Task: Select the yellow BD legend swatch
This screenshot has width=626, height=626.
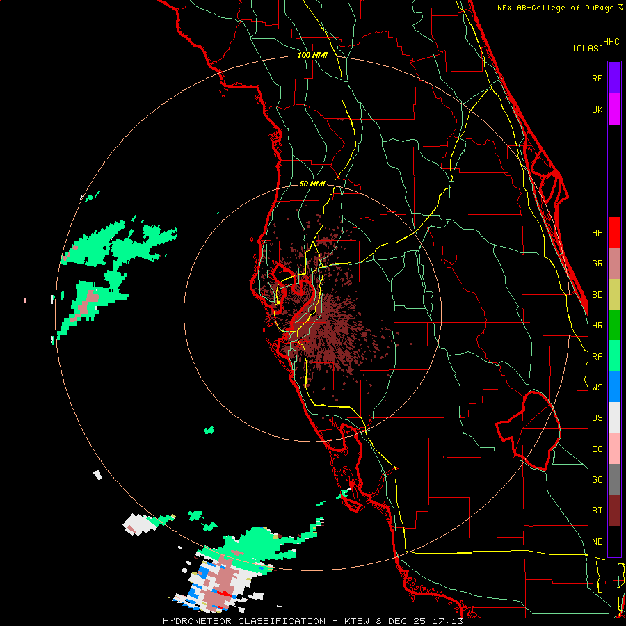Action: click(614, 295)
